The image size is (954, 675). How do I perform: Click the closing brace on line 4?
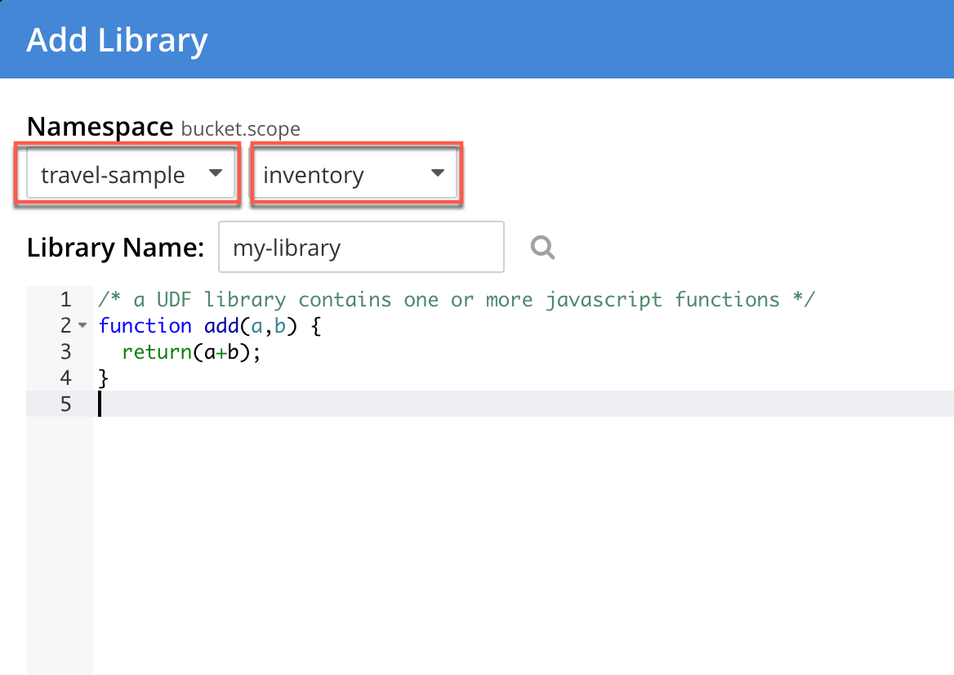pos(103,378)
